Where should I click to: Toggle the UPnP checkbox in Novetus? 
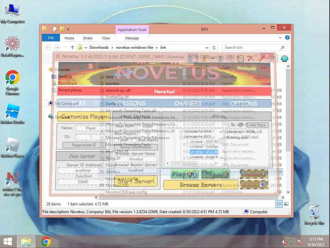(116, 140)
